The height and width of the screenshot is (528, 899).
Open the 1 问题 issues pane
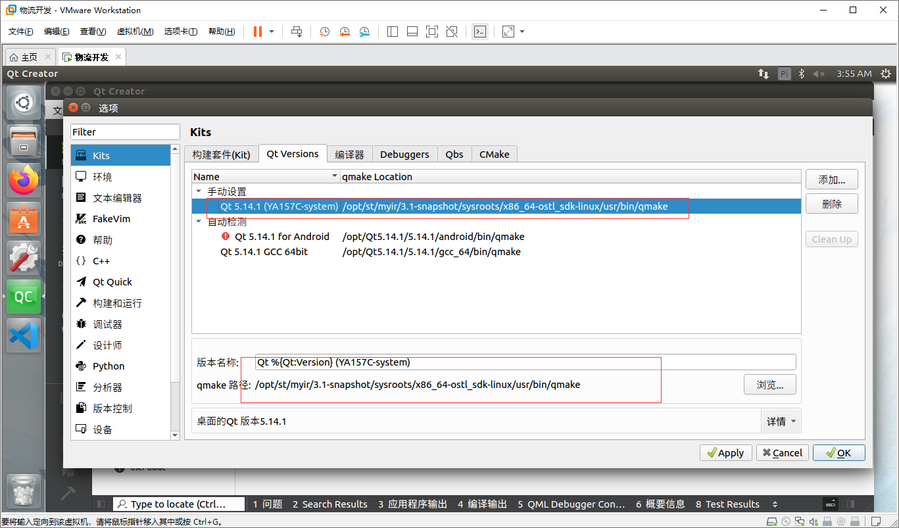click(x=268, y=504)
